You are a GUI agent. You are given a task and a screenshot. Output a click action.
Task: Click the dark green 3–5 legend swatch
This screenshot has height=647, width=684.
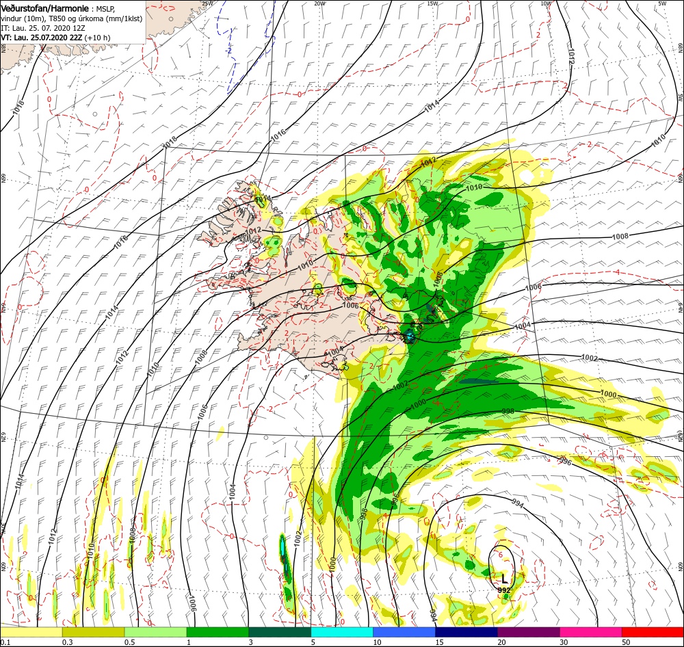[280, 632]
